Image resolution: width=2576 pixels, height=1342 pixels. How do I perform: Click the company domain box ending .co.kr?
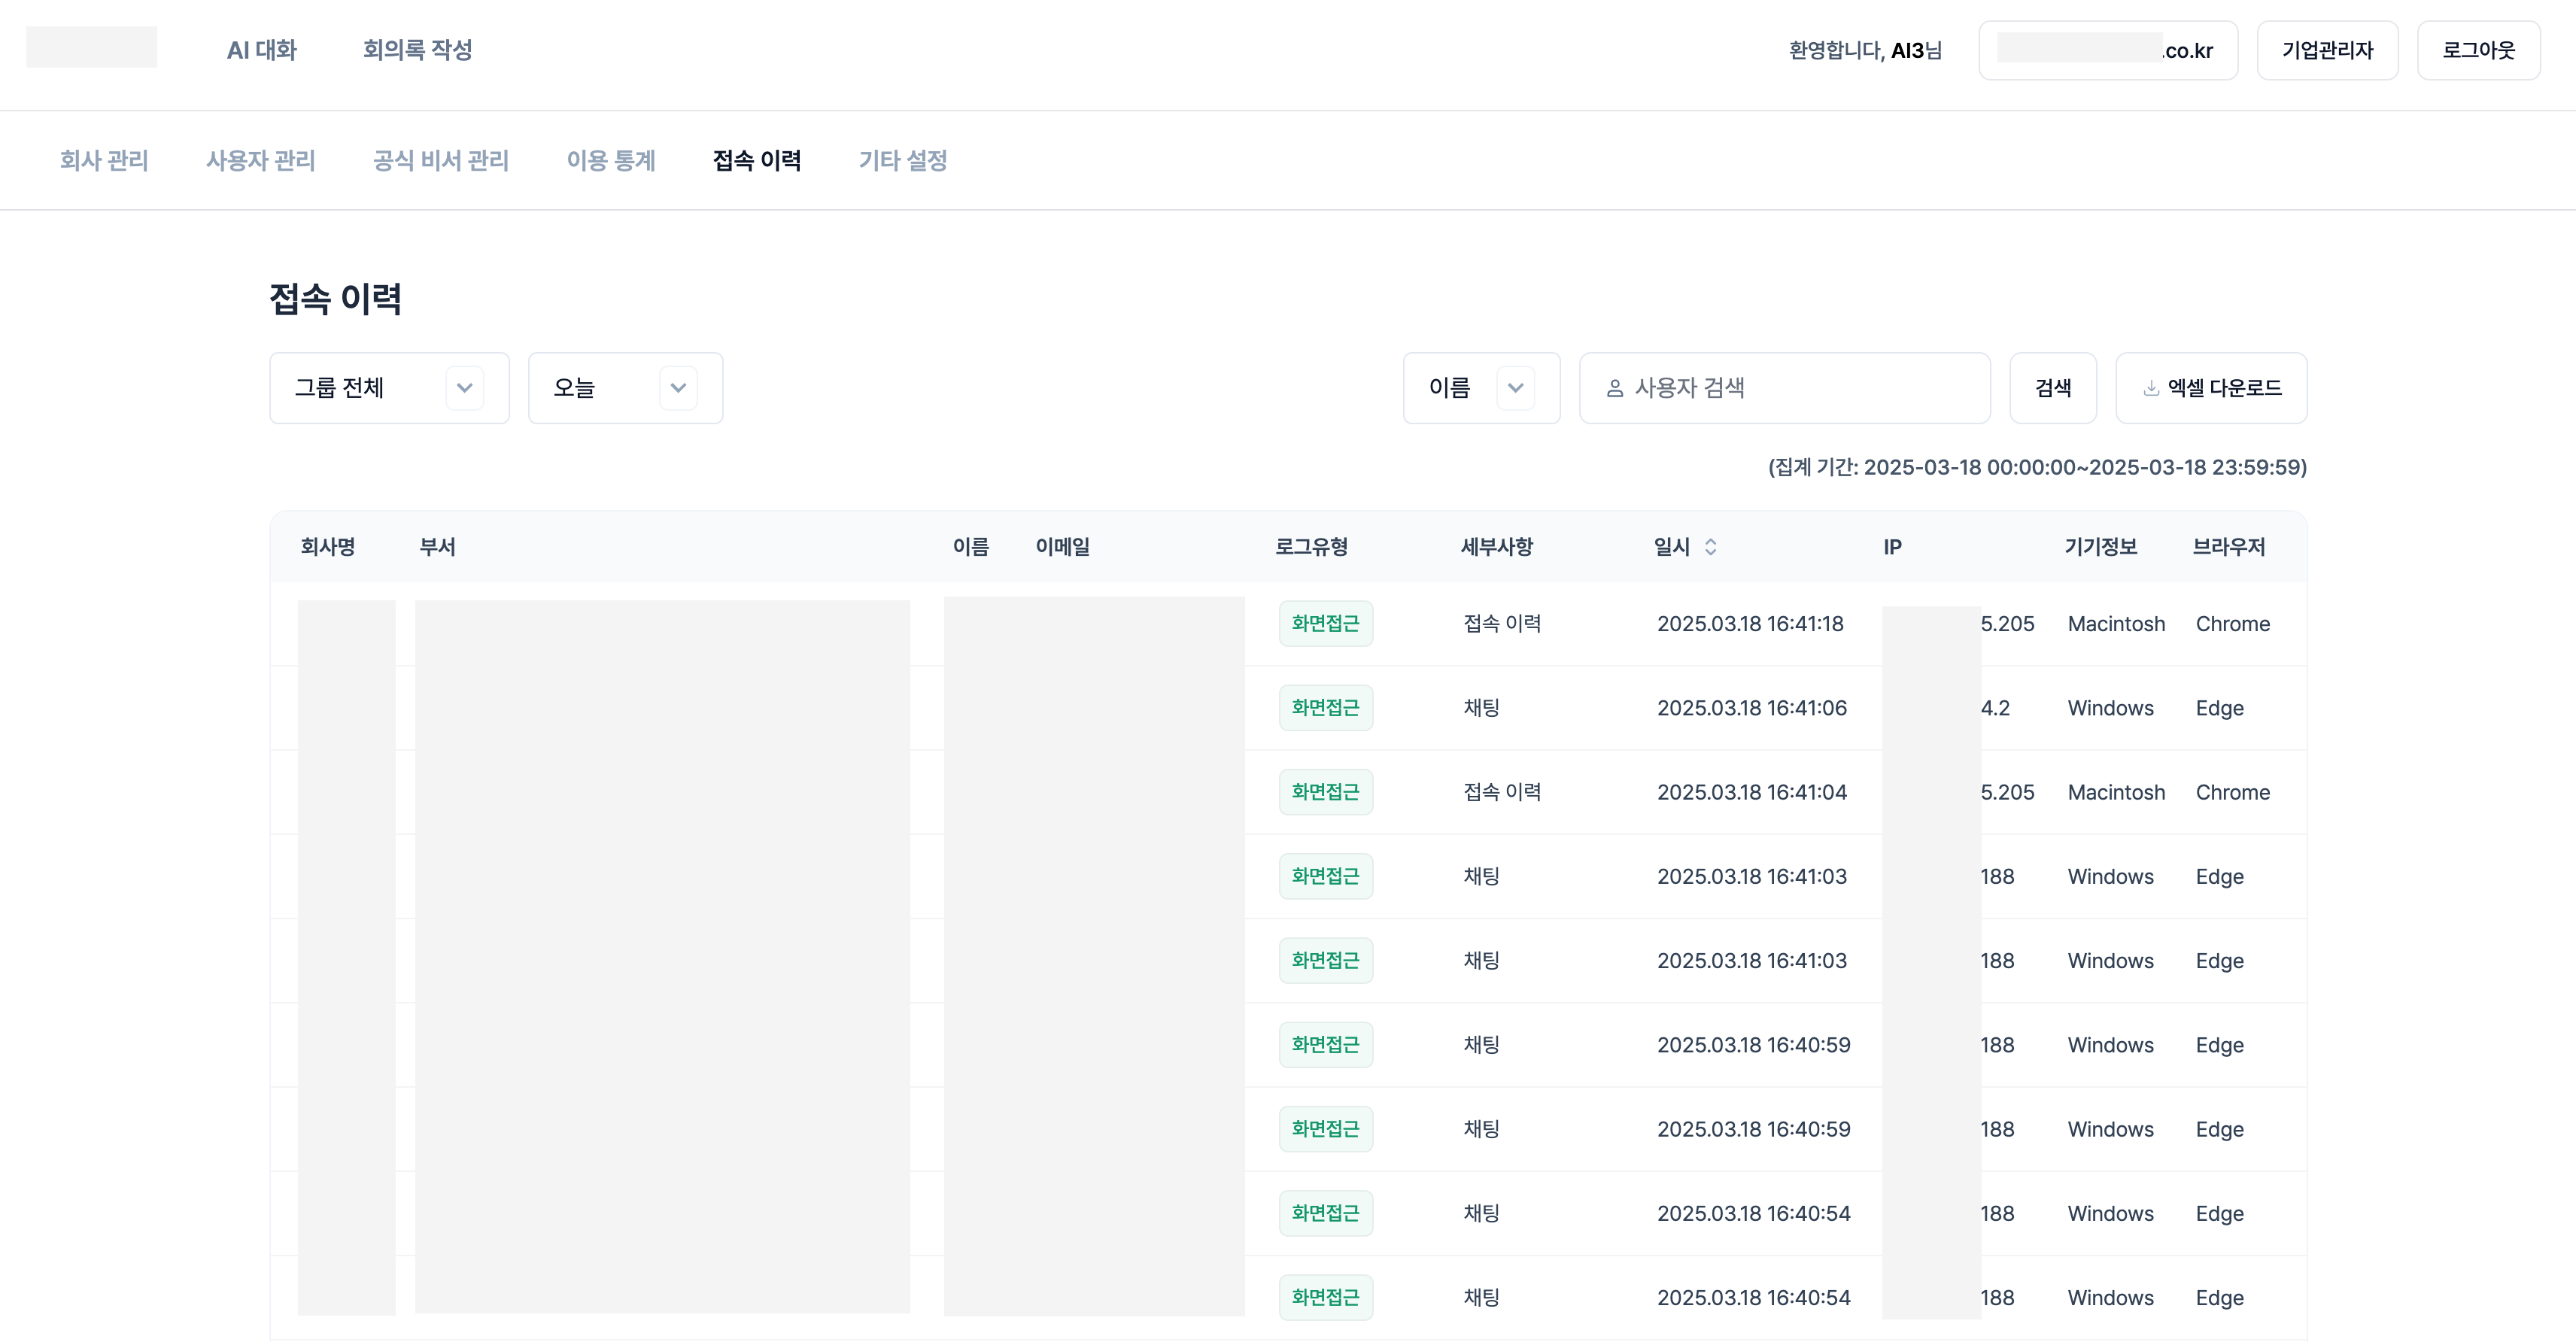(x=2108, y=50)
